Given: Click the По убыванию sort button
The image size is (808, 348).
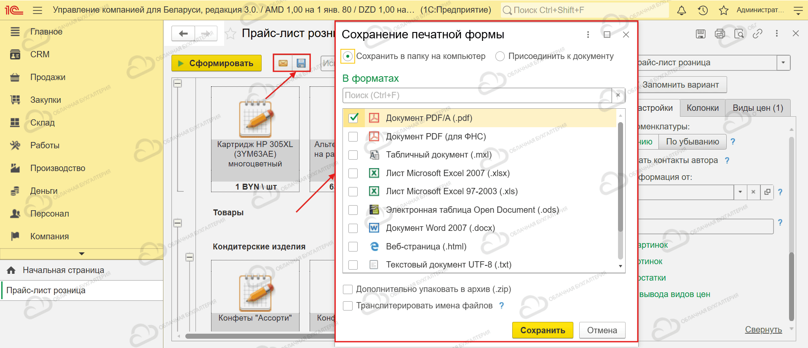Looking at the screenshot, I should (x=693, y=142).
